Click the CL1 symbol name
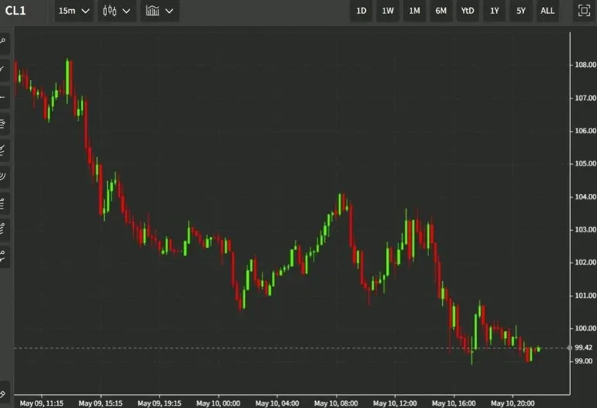This screenshot has height=408, width=597. 16,11
